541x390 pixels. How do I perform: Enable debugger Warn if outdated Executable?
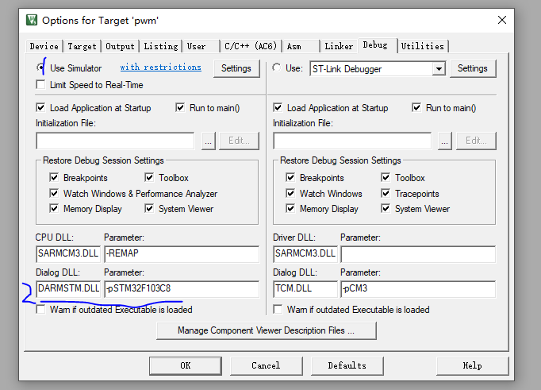tap(278, 309)
